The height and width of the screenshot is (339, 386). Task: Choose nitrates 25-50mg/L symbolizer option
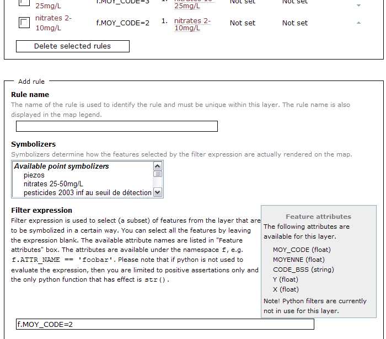[53, 184]
